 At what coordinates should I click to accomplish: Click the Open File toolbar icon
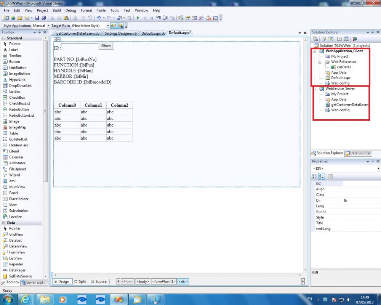(x=20, y=18)
